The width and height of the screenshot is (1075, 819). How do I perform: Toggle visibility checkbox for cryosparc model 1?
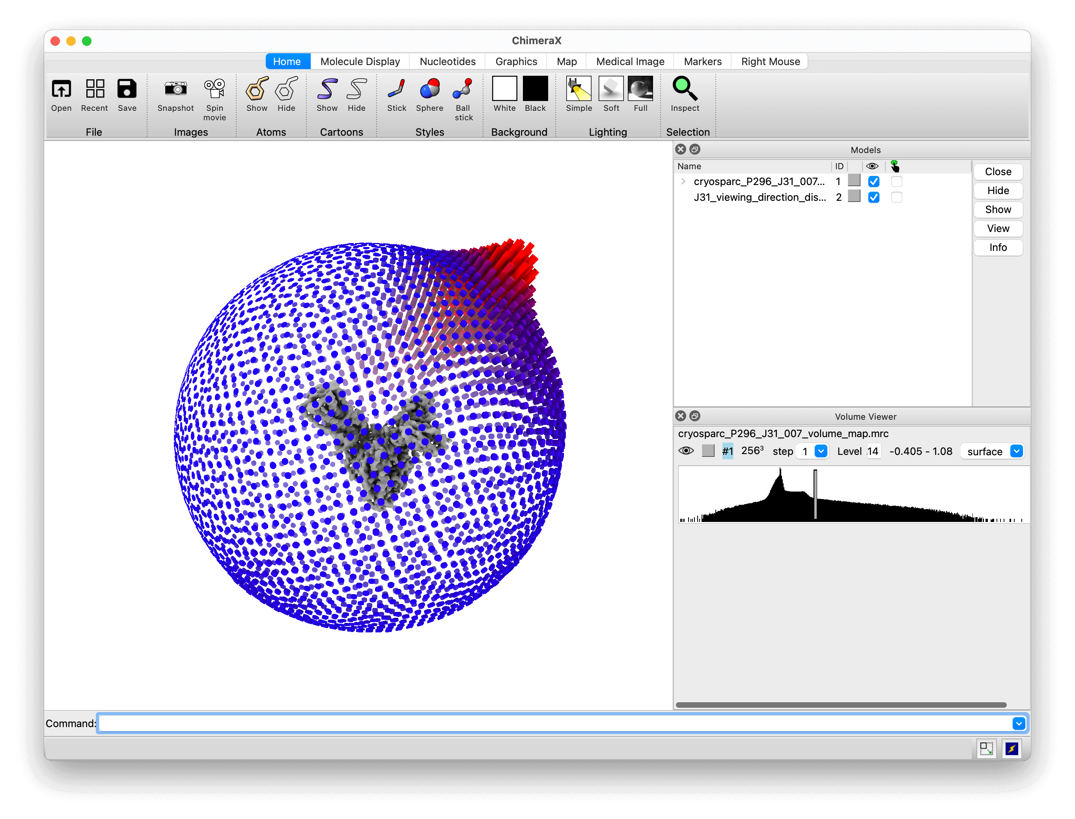(874, 182)
